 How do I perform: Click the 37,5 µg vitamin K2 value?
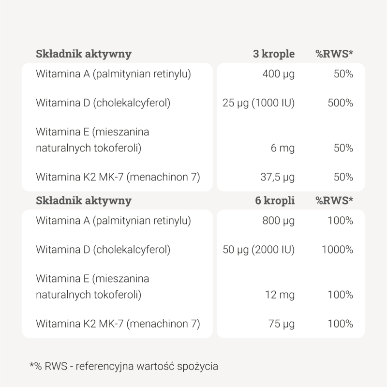point(278,177)
